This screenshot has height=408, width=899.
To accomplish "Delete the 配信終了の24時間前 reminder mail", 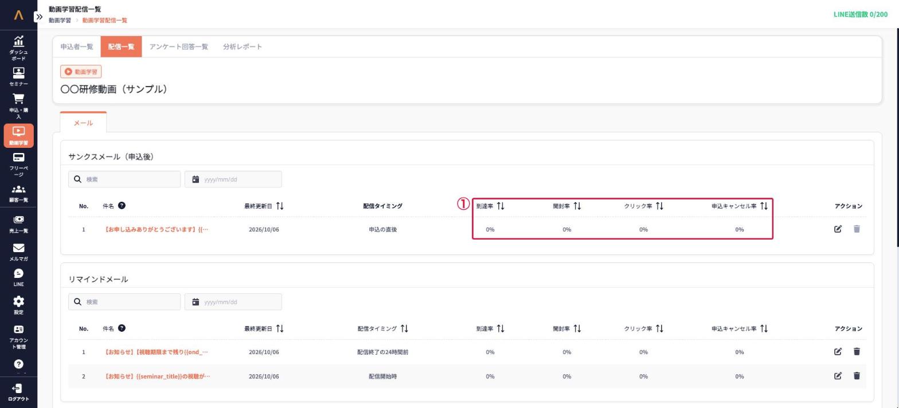I will pos(857,352).
